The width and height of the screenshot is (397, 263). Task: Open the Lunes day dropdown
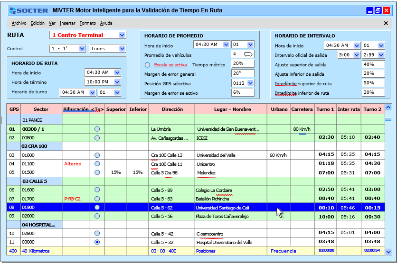[122, 48]
